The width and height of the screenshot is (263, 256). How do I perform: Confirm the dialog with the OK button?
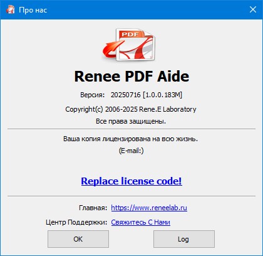78,239
